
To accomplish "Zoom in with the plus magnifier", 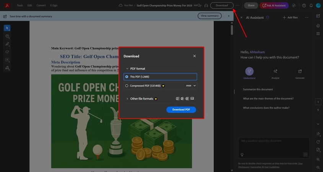I will [x=318, y=160].
